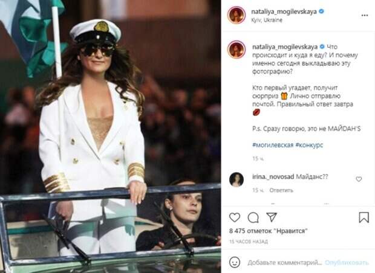This screenshot has height=273, width=375.
Task: Open the #конкурс hashtag
Action: coord(309,145)
